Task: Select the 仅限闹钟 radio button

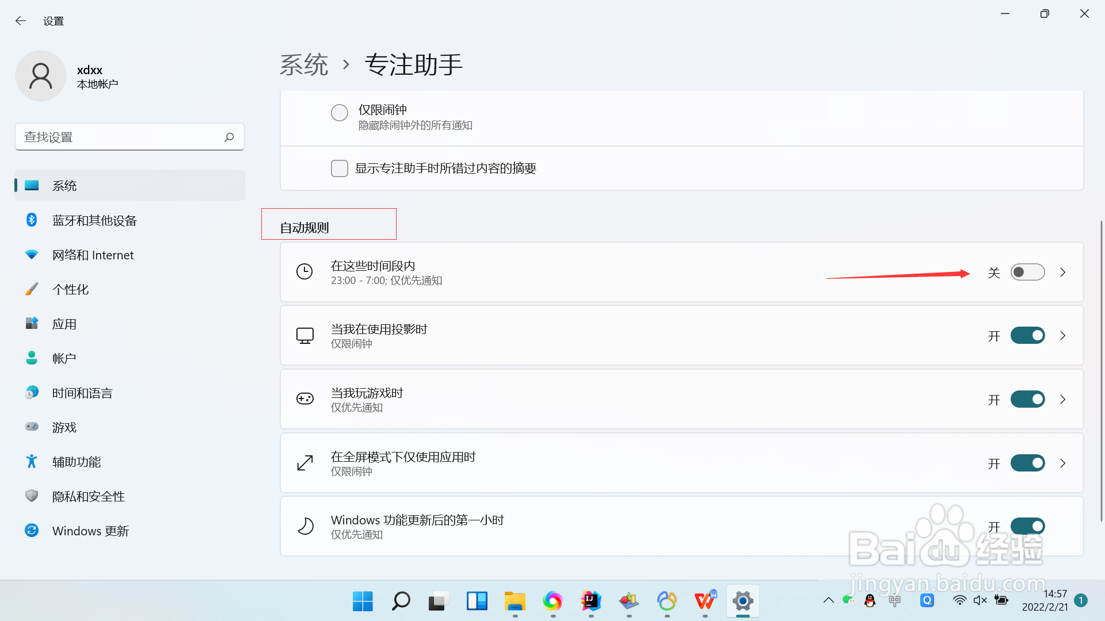Action: [x=340, y=112]
